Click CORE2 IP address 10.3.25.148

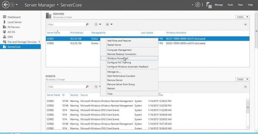coord(76,39)
